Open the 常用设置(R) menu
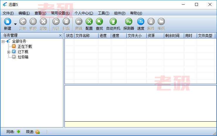 click(60, 13)
